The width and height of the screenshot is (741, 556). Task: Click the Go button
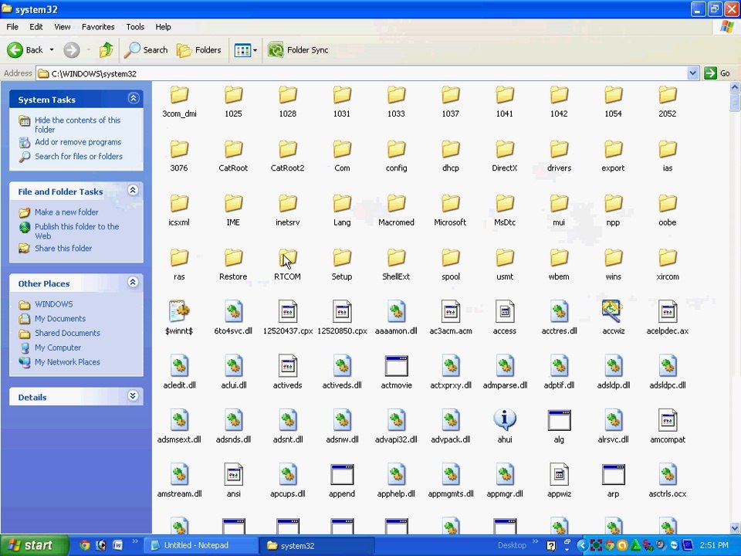click(x=717, y=73)
